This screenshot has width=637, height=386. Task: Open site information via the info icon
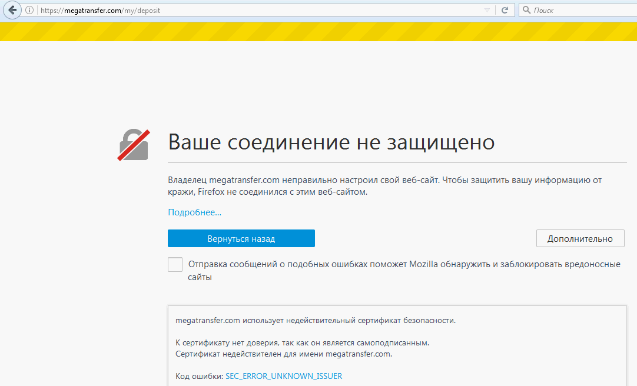(29, 10)
